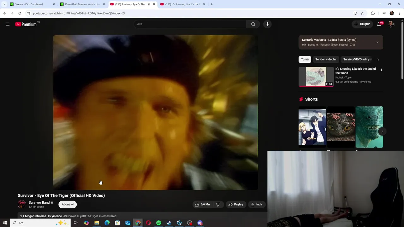Click the Windows taskbar search box
This screenshot has height=227, width=404.
point(40,223)
